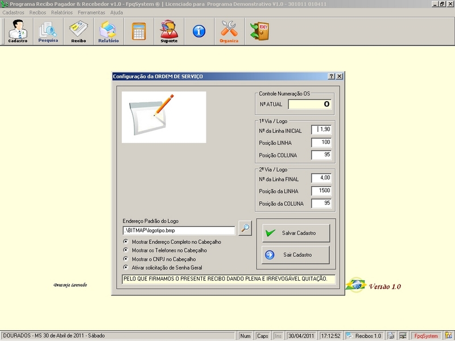
Task: Click the Organiza tools icon
Action: coord(229,31)
